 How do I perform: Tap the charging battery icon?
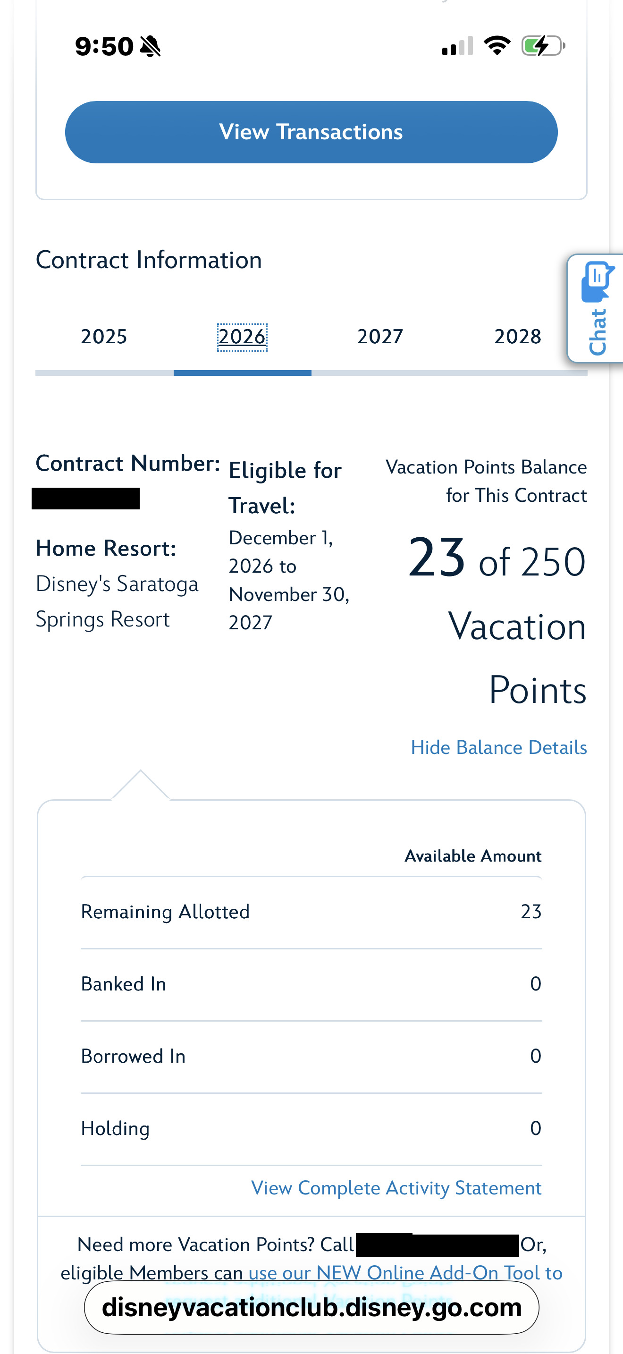point(542,46)
